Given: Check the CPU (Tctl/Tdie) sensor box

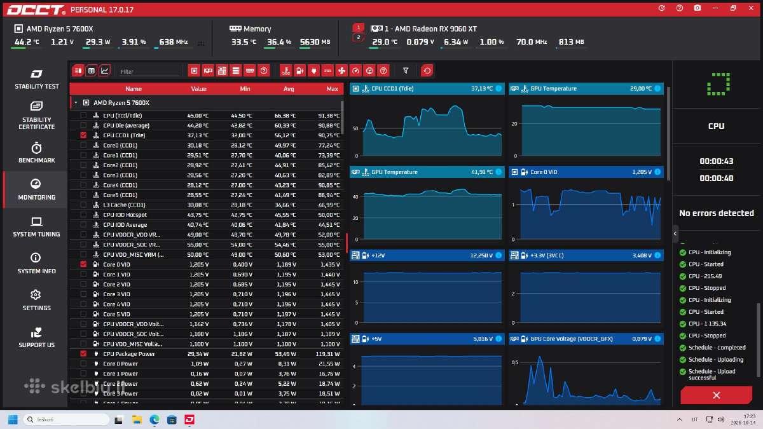Looking at the screenshot, I should click(x=83, y=116).
